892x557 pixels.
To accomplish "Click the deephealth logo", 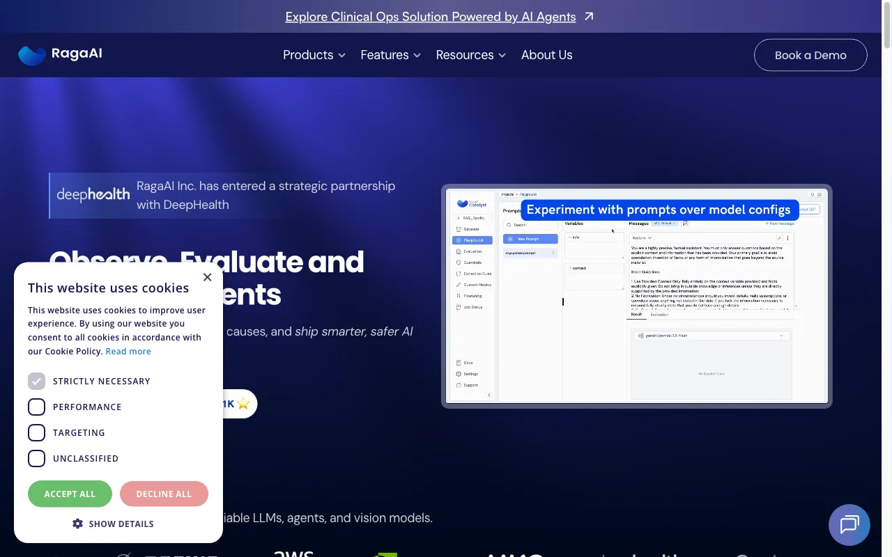I will [93, 195].
